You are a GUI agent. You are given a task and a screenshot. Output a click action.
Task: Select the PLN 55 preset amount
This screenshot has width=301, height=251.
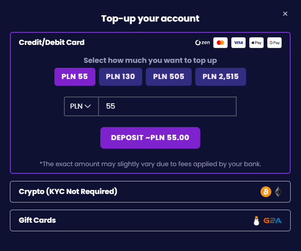click(x=75, y=76)
